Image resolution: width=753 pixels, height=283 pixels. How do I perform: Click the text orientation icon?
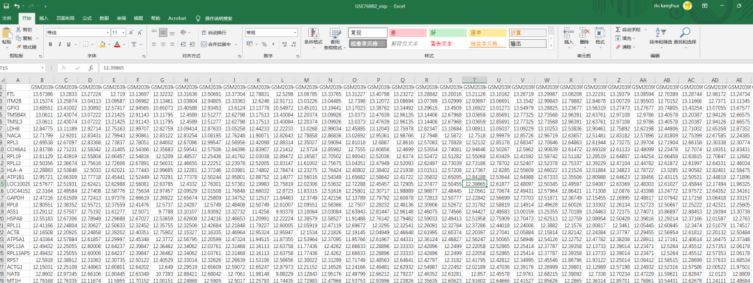pyautogui.click(x=183, y=32)
